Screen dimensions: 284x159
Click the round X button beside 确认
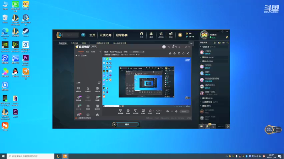coord(114,124)
